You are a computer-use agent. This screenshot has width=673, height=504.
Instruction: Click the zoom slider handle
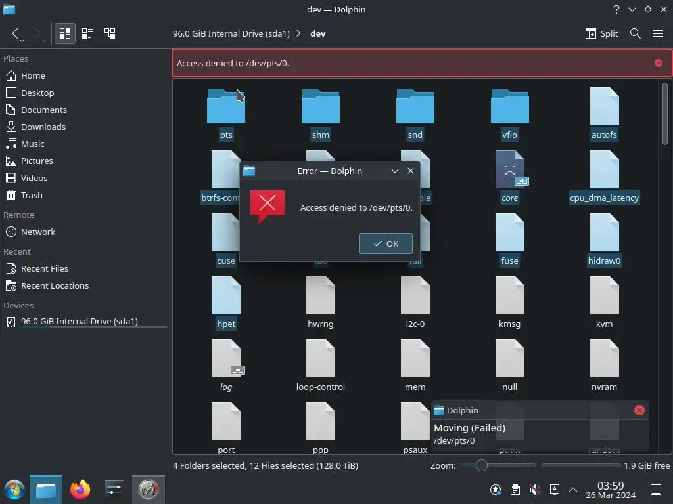point(482,465)
